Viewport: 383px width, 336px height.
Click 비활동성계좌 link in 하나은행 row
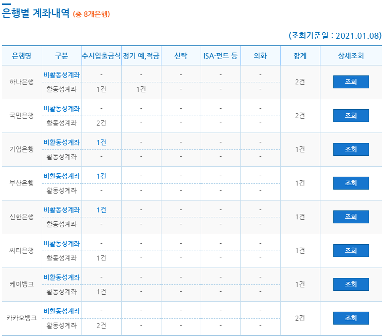(x=62, y=74)
